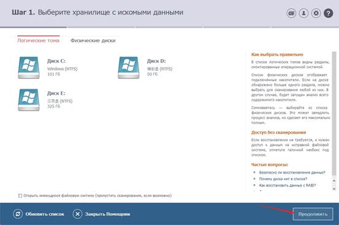The width and height of the screenshot is (339, 225).
Task: Click Закрыть Помощник label
Action: (108, 214)
